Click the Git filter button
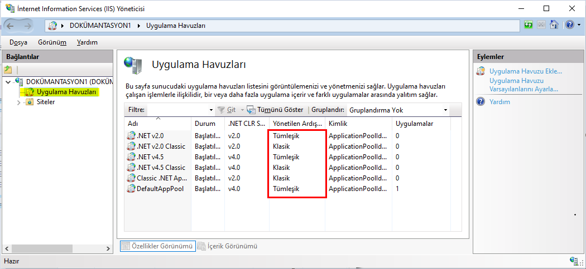Screen dimensions: 586x269 click(227, 110)
